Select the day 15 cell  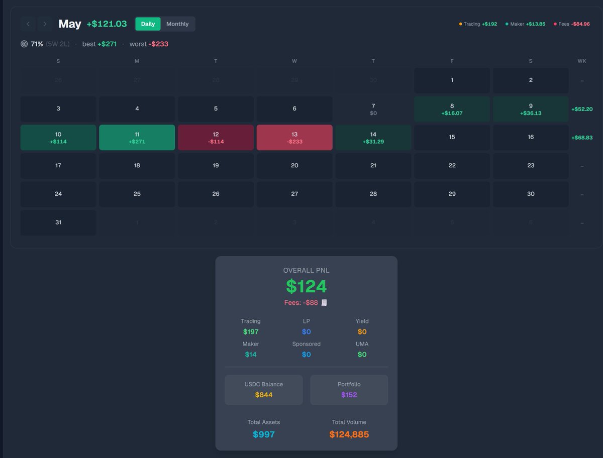coord(452,138)
